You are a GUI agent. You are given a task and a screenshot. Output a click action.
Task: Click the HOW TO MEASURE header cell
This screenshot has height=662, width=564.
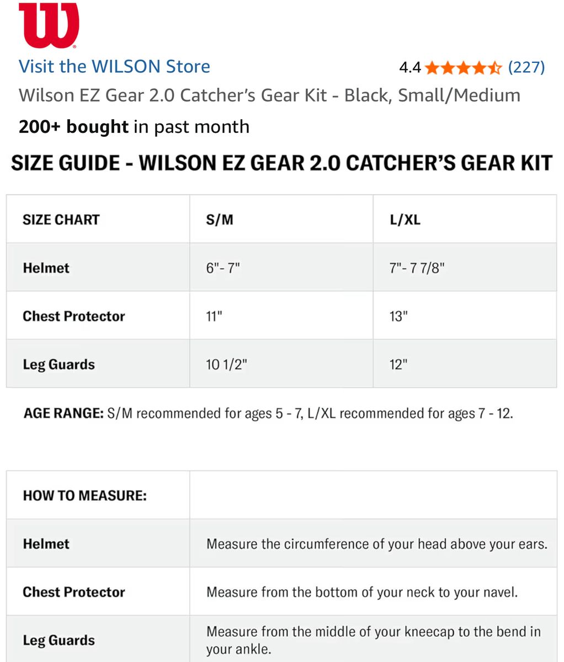[98, 495]
